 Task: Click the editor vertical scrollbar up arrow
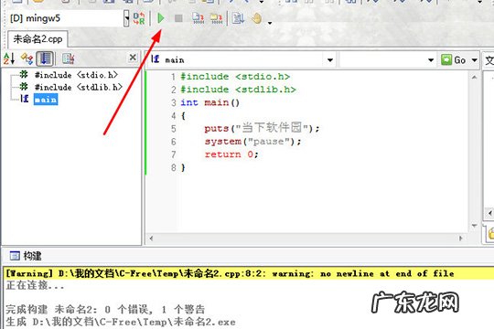474,77
